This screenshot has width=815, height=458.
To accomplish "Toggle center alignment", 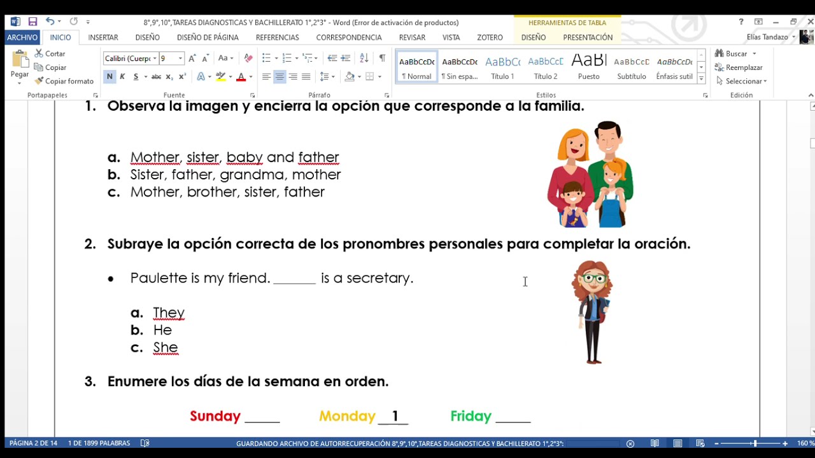I will [280, 77].
